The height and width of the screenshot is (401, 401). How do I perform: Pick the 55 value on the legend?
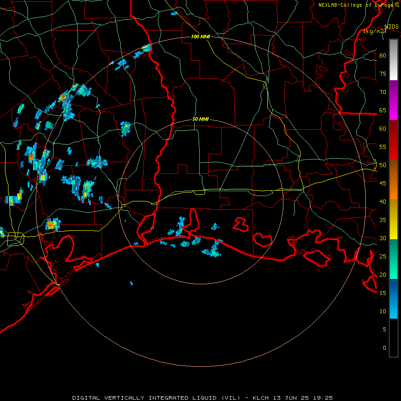tap(383, 147)
